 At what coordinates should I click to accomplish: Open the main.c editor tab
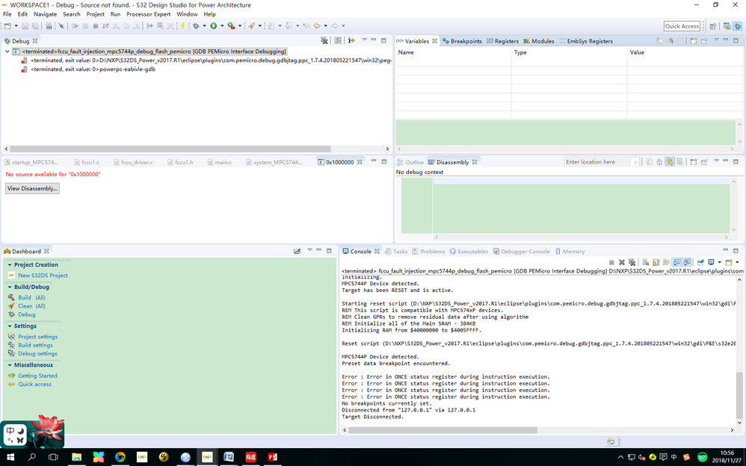point(219,162)
